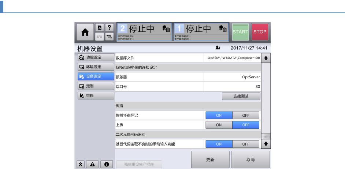Go to the home screen
The image size is (345, 169).
pos(85,32)
